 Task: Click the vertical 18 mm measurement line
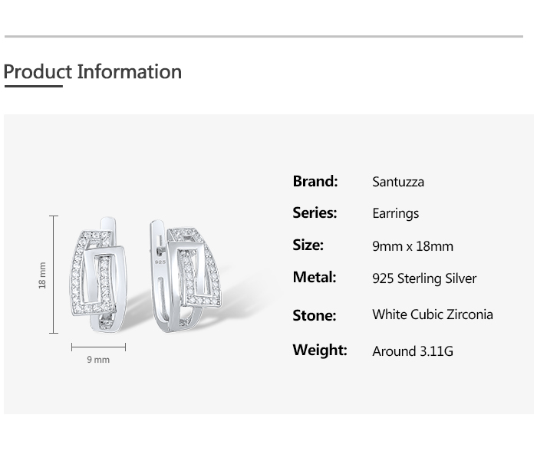click(54, 275)
